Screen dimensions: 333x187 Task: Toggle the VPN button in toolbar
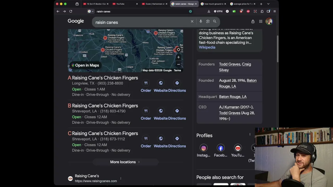pyautogui.click(x=218, y=11)
